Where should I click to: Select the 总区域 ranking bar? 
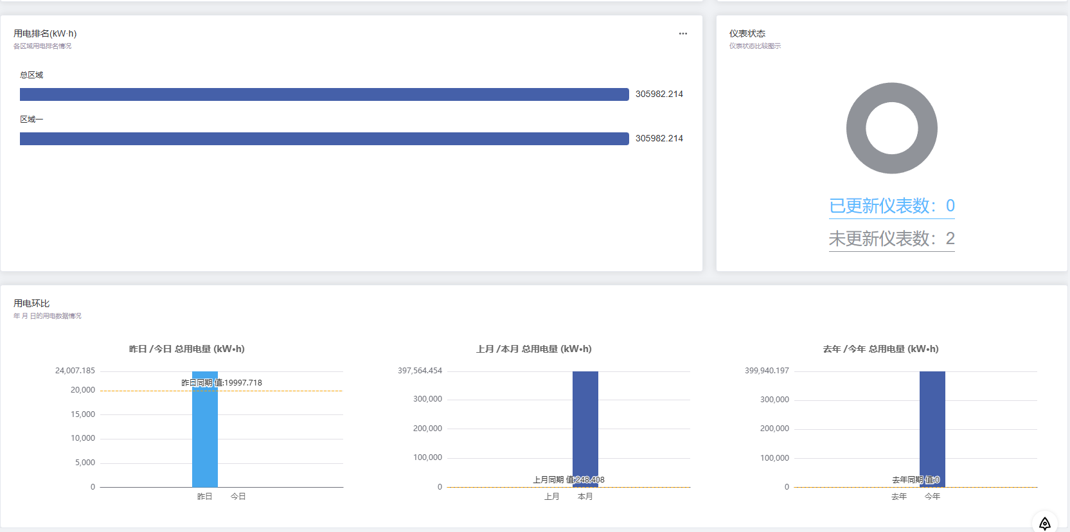pyautogui.click(x=325, y=94)
